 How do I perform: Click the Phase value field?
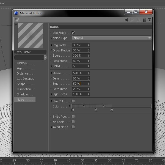[x=81, y=73]
